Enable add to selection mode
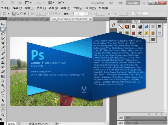Image resolution: width=168 pixels, height=125 pixels. click(18, 14)
